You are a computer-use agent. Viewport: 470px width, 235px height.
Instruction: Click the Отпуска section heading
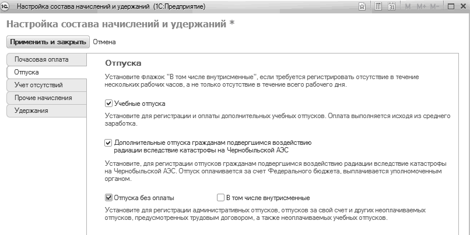[123, 63]
